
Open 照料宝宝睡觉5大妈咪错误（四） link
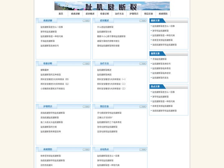click(55, 79)
